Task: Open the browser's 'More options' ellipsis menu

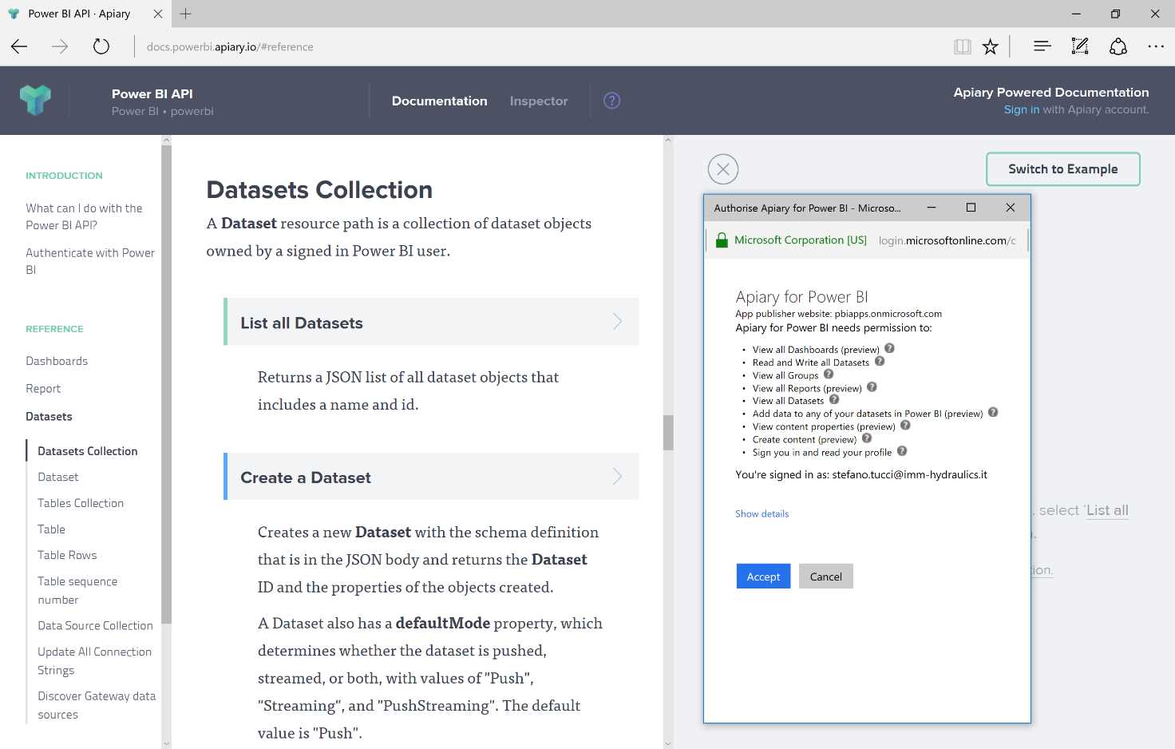Action: (1156, 46)
